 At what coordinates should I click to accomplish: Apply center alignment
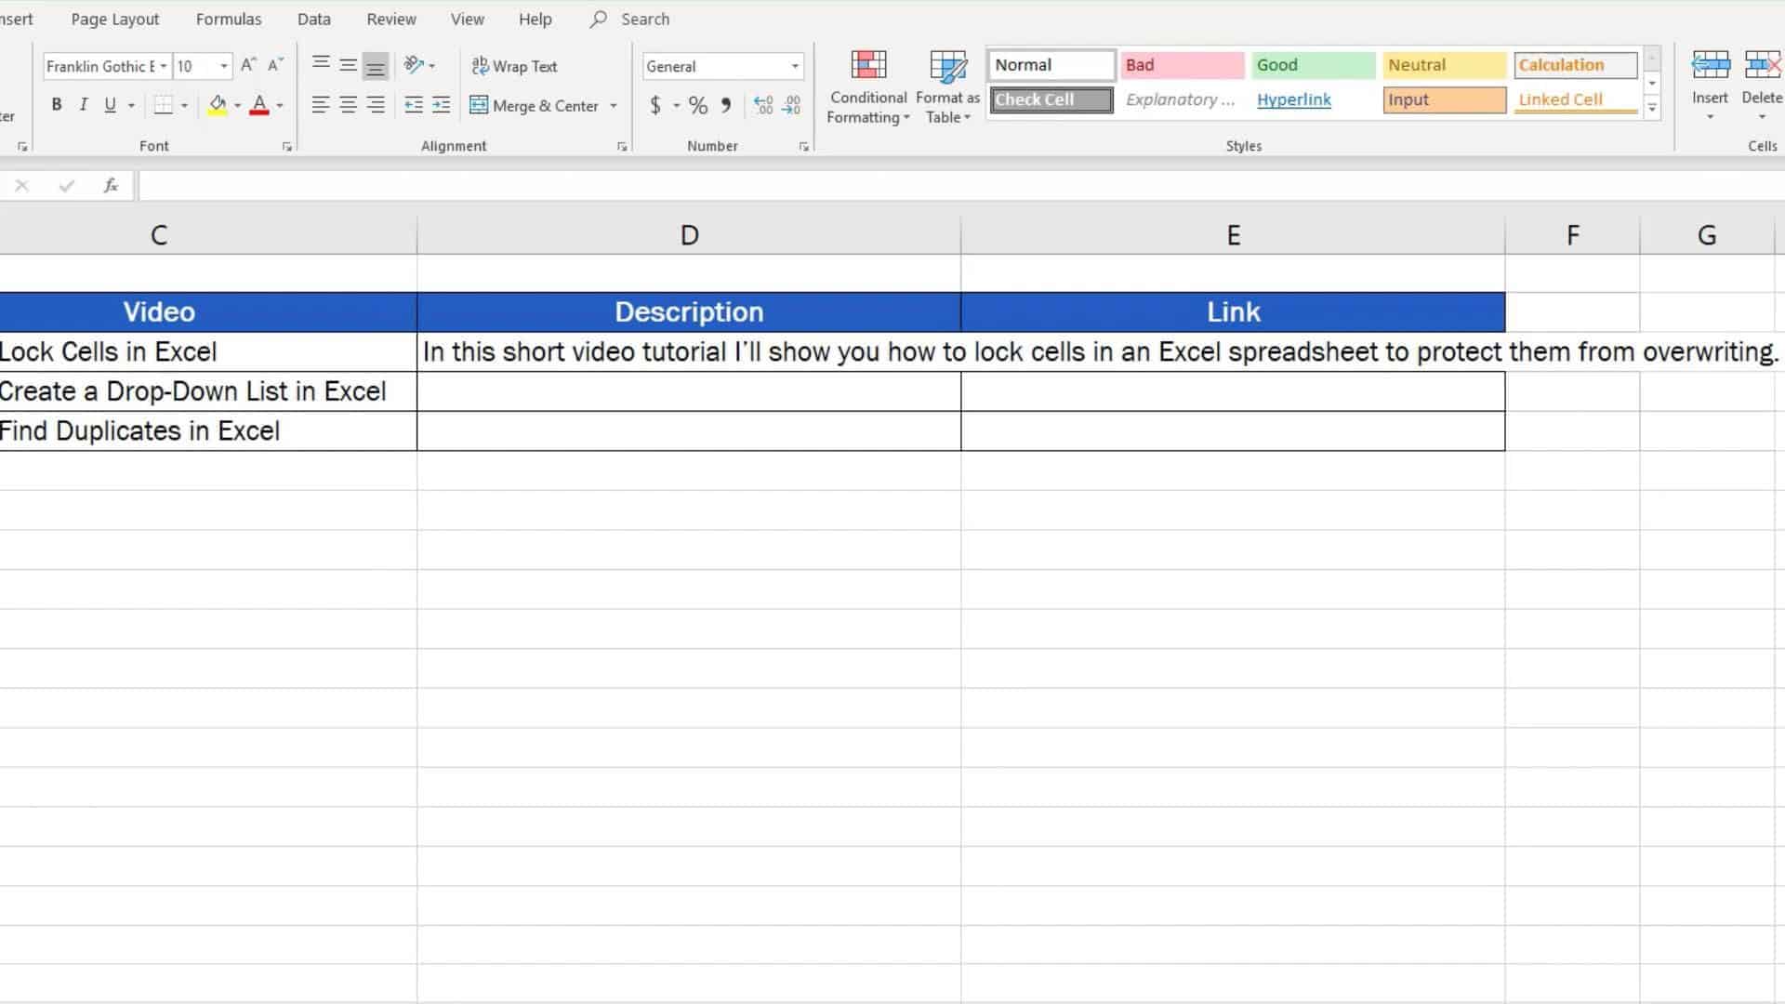(x=348, y=105)
